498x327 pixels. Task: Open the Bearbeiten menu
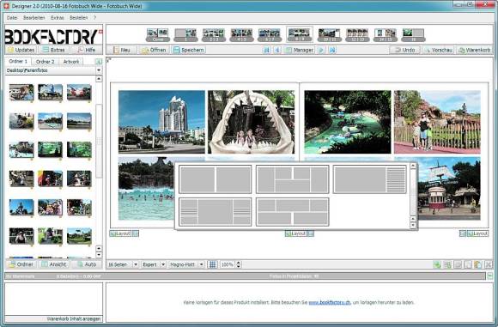(x=34, y=18)
